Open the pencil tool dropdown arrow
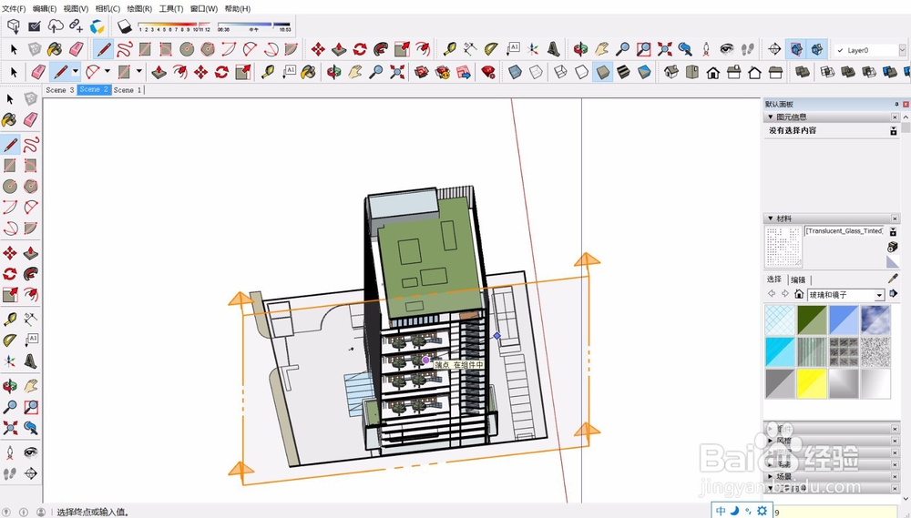911x518 pixels. point(76,71)
